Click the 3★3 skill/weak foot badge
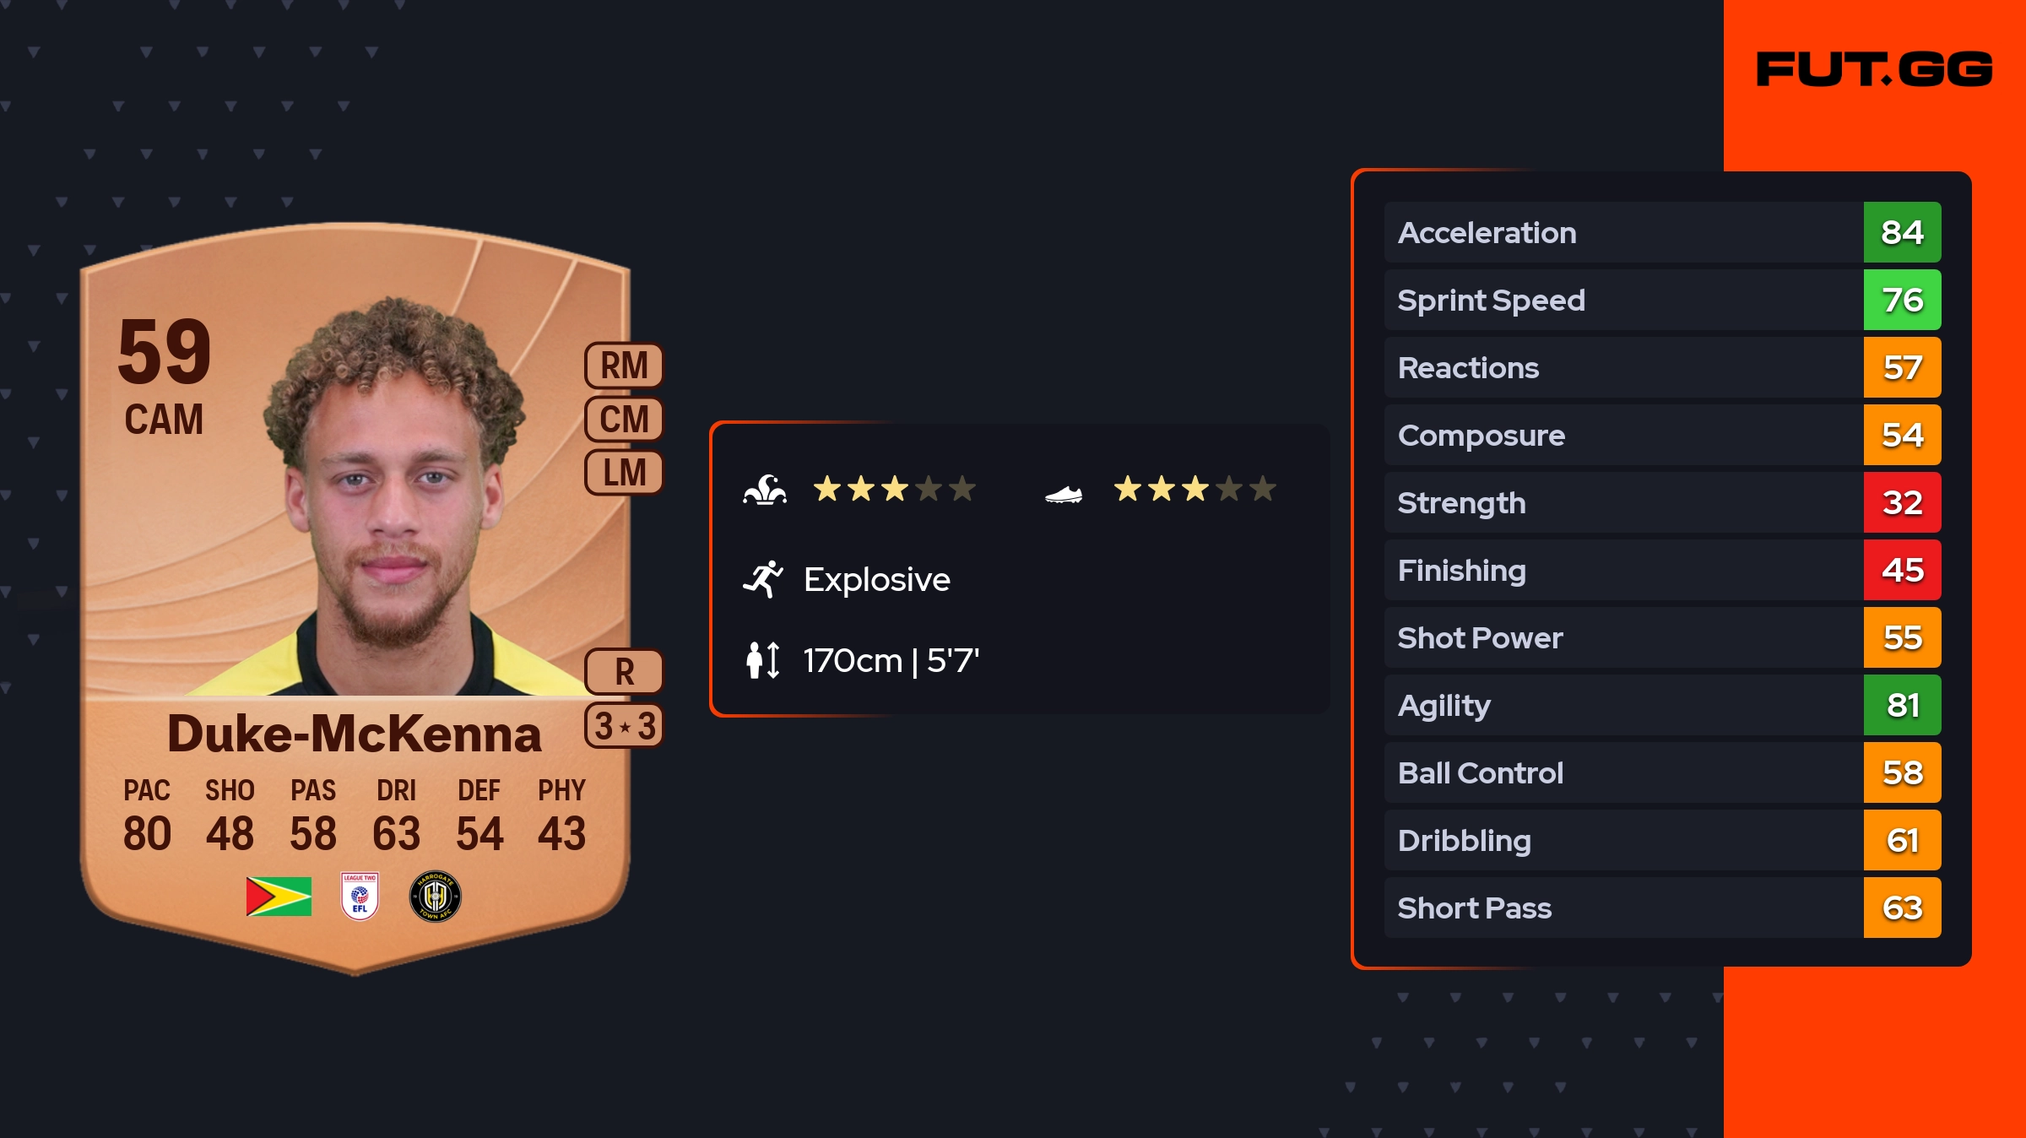Viewport: 2026px width, 1138px height. (x=624, y=726)
